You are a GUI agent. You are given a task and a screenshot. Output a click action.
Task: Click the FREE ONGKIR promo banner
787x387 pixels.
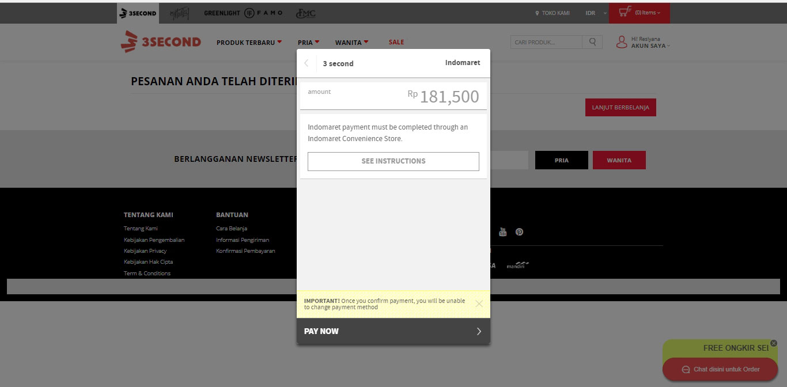point(720,348)
